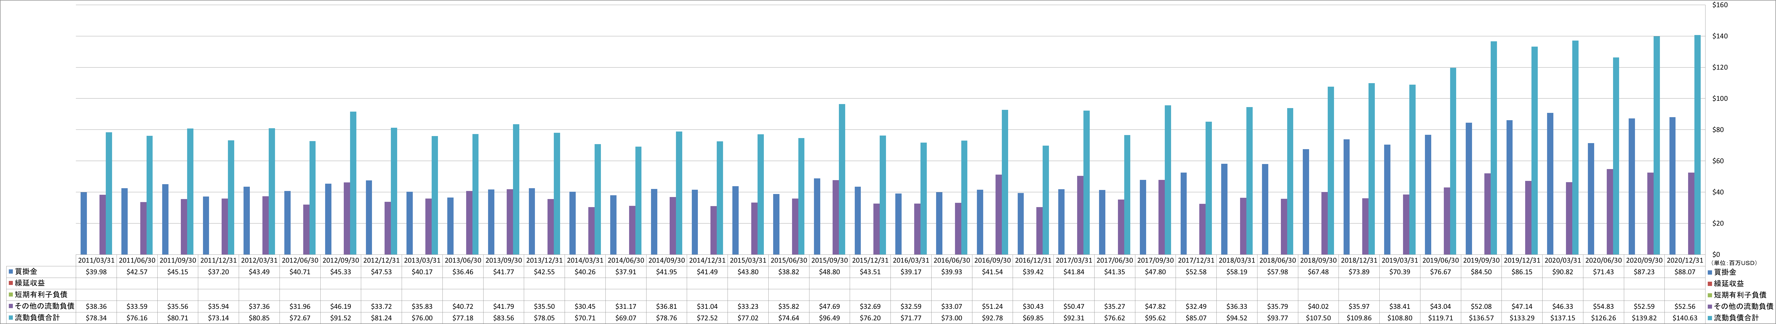
Task: Click the $78.34 total cell
Action: tap(96, 318)
